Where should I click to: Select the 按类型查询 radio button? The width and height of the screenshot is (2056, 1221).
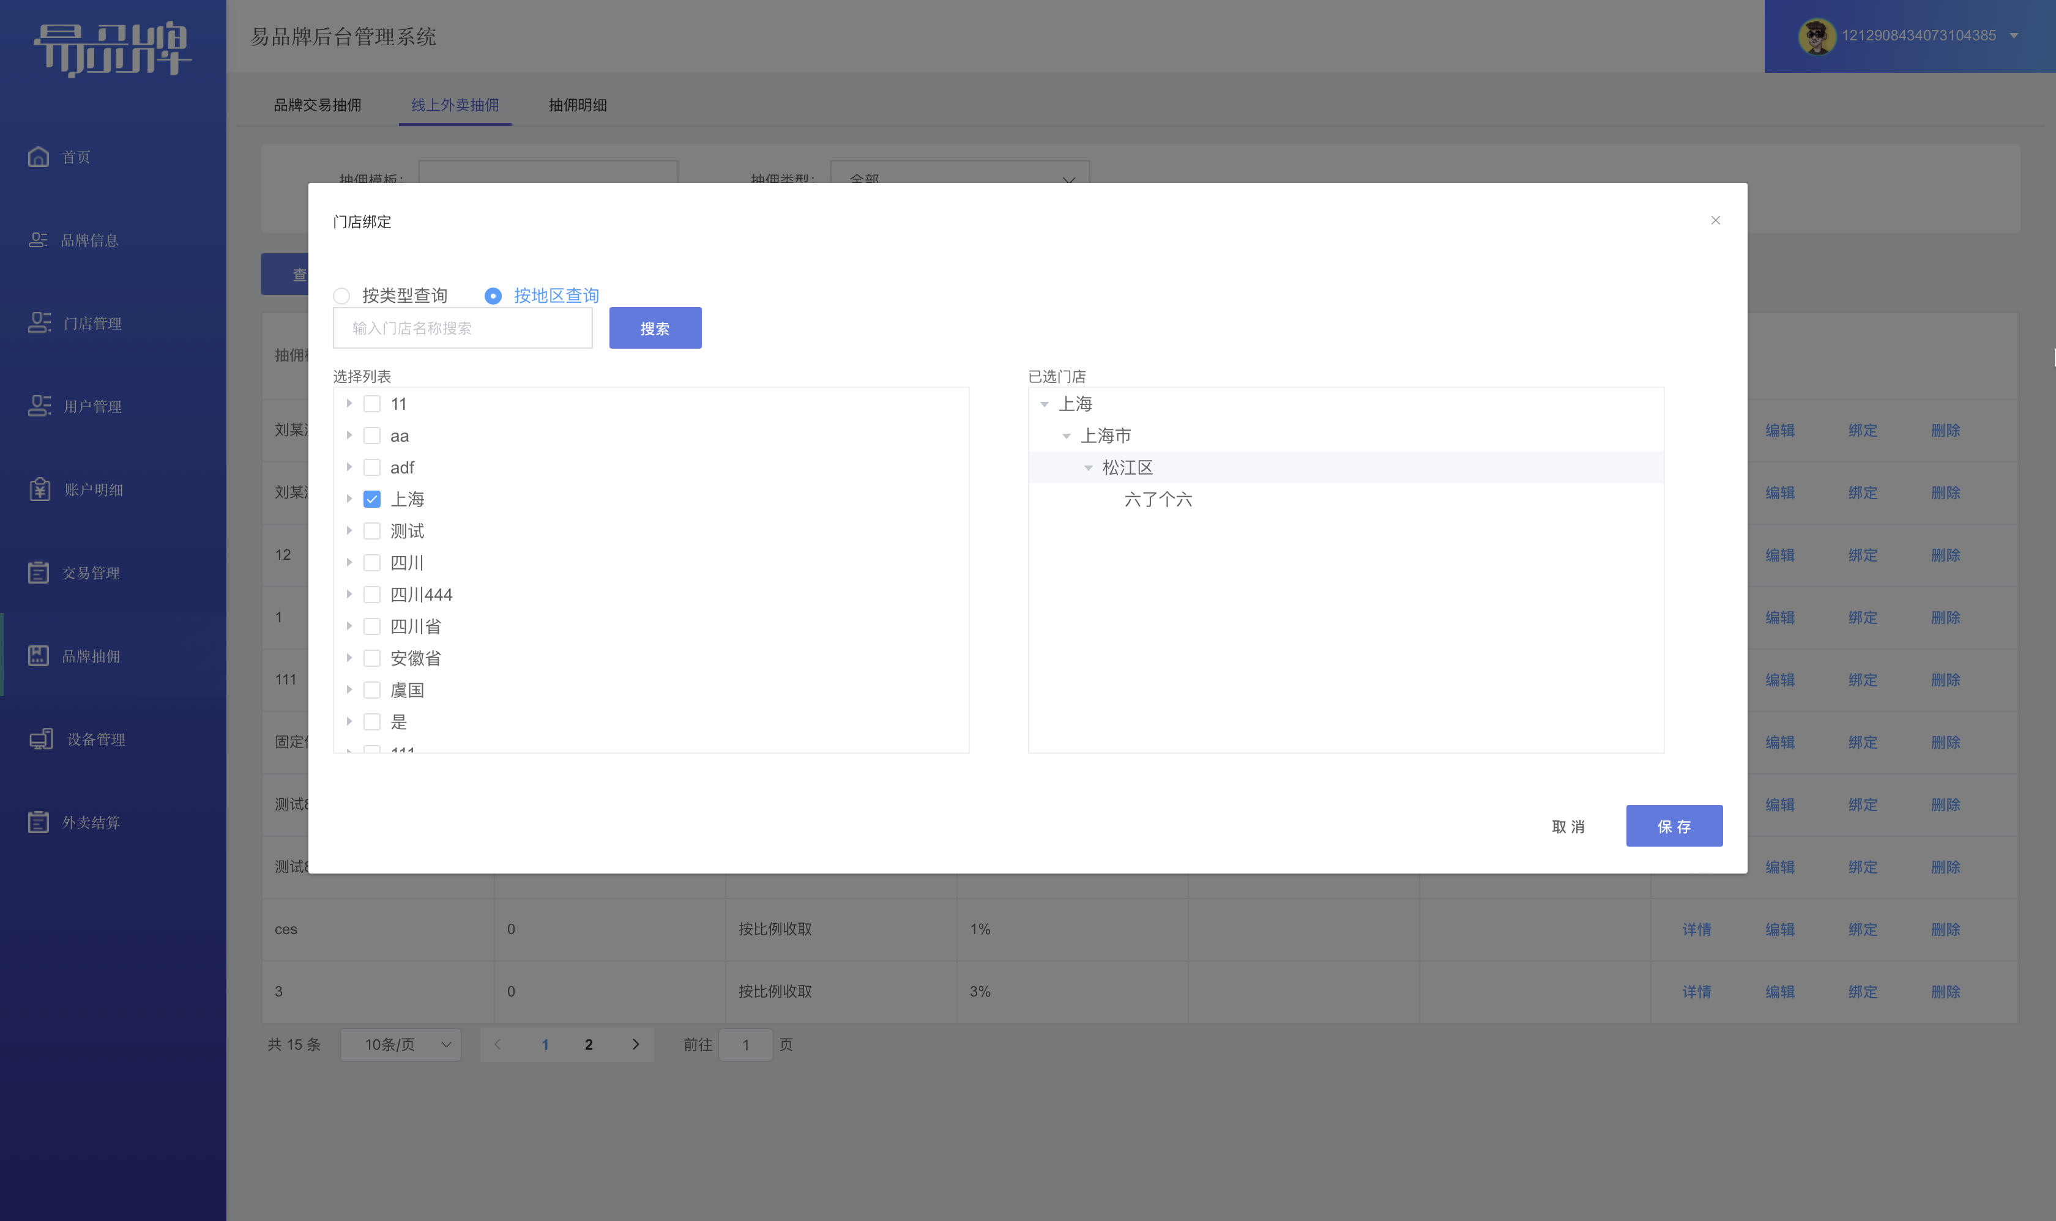341,295
